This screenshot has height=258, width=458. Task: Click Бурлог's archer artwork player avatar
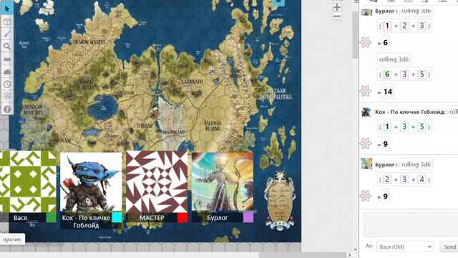click(x=223, y=181)
